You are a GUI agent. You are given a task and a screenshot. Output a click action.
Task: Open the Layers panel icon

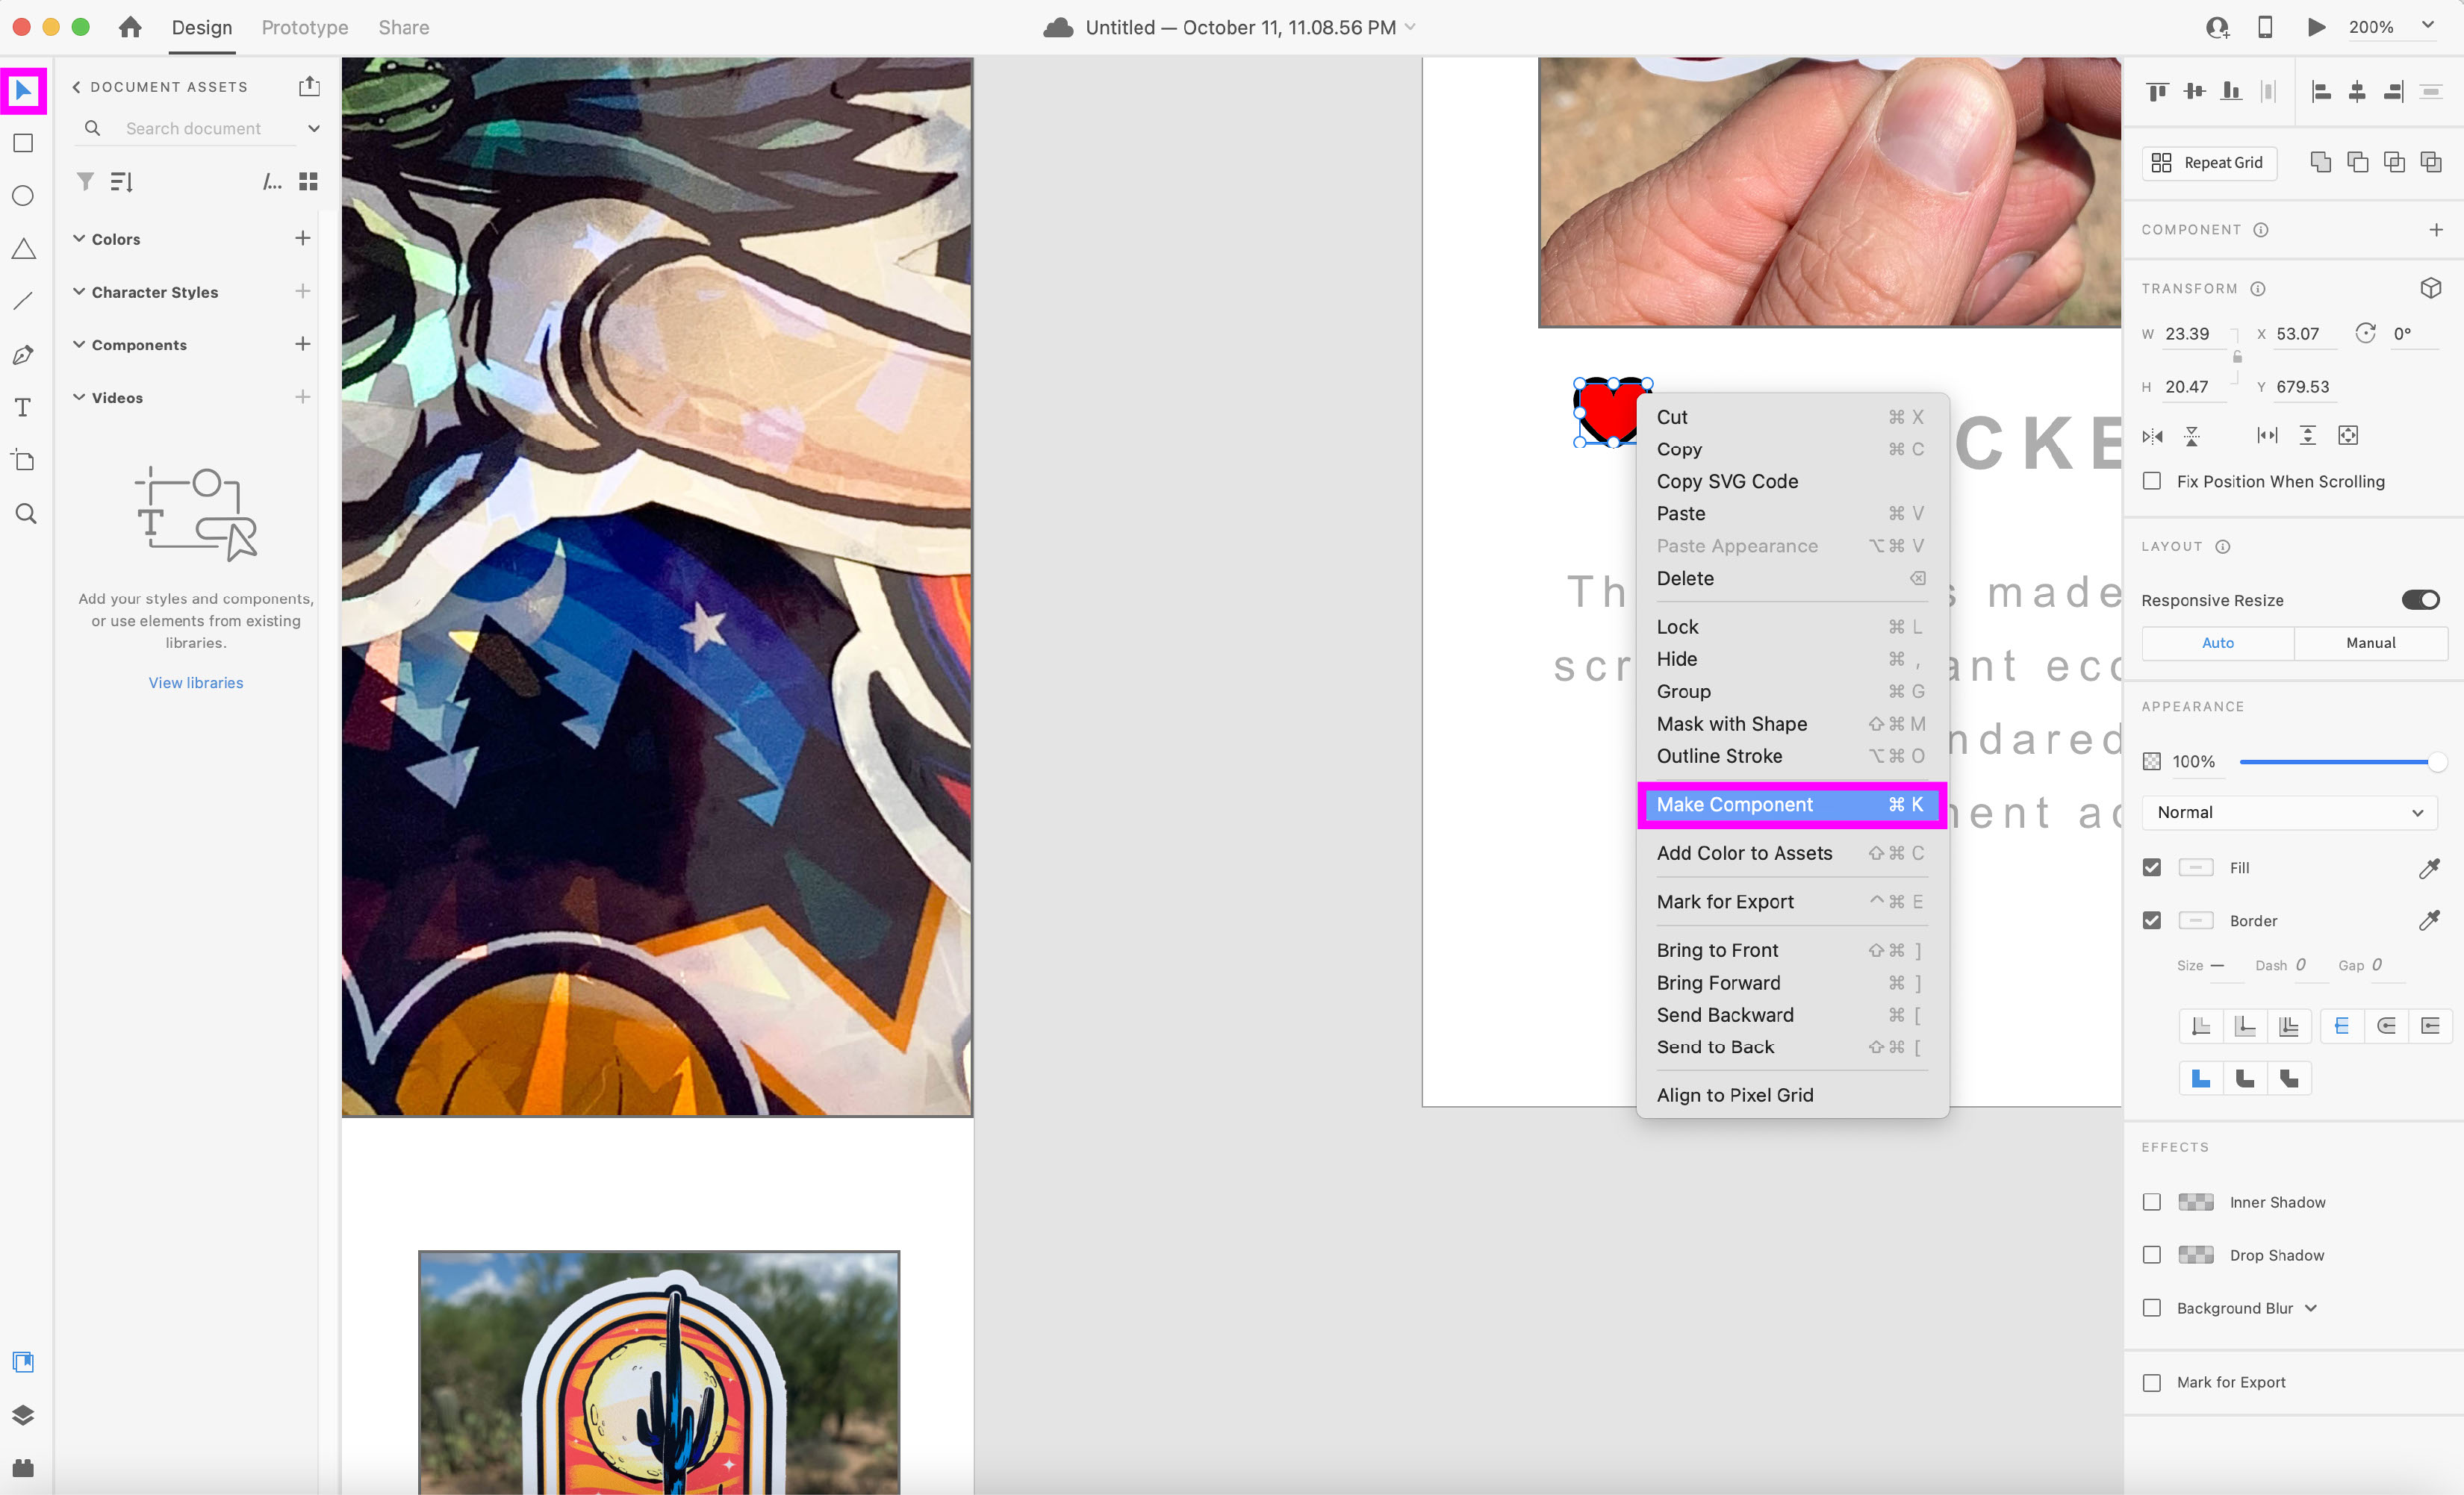(x=23, y=1414)
